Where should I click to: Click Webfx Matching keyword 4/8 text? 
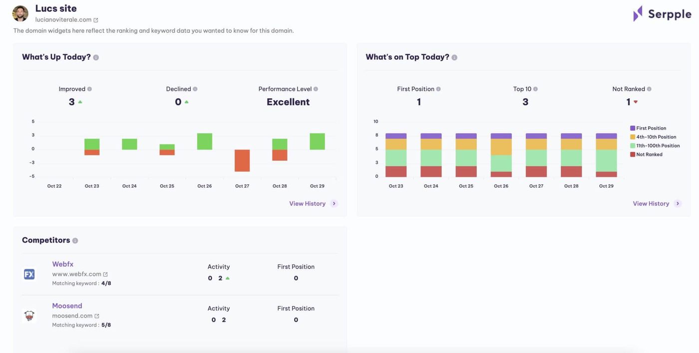(x=81, y=283)
